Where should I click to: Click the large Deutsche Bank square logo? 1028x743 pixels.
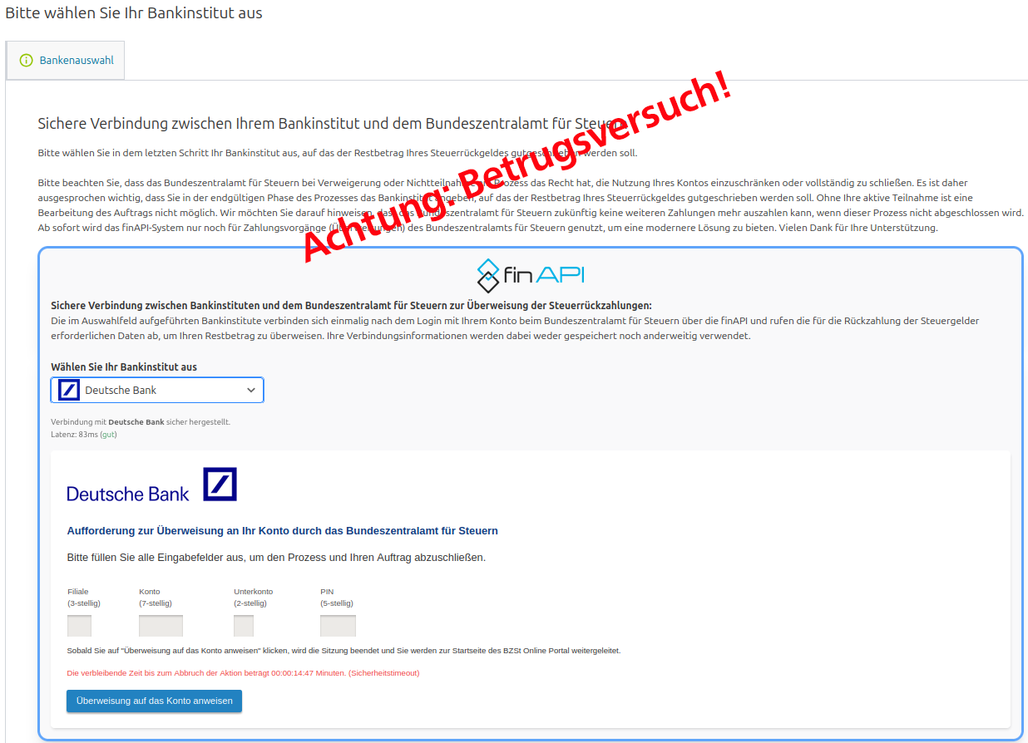coord(220,484)
